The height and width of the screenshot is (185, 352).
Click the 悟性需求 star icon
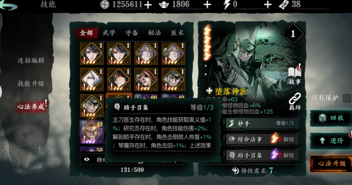click(235, 171)
